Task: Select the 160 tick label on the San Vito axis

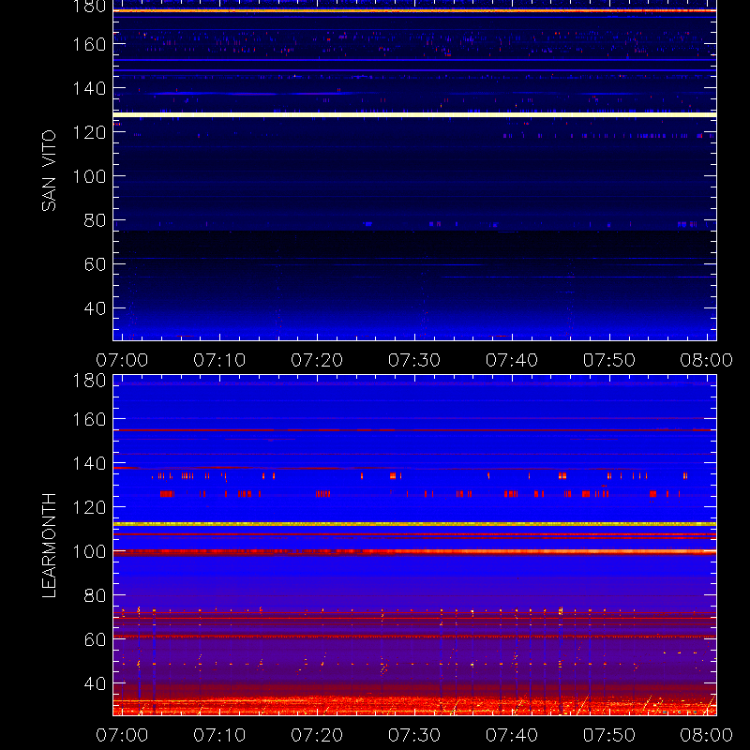Action: [x=89, y=44]
